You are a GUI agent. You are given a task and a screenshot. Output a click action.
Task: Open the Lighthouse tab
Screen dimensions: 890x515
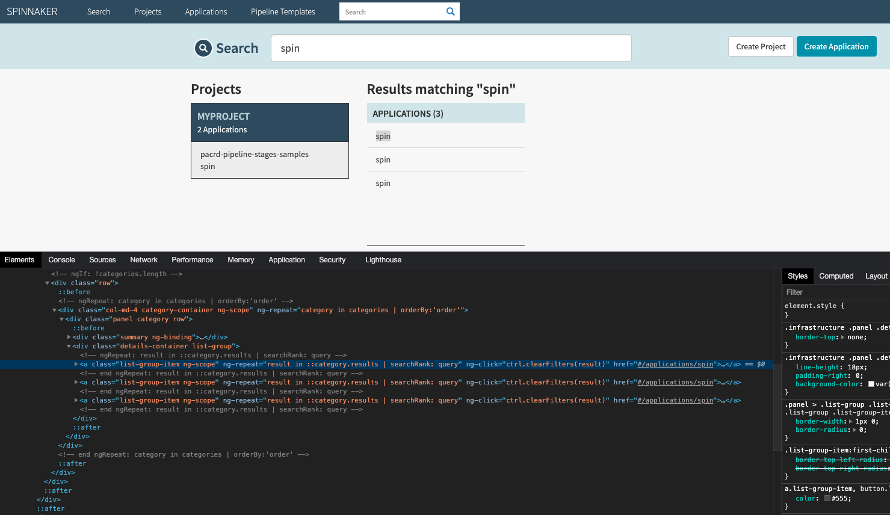383,259
